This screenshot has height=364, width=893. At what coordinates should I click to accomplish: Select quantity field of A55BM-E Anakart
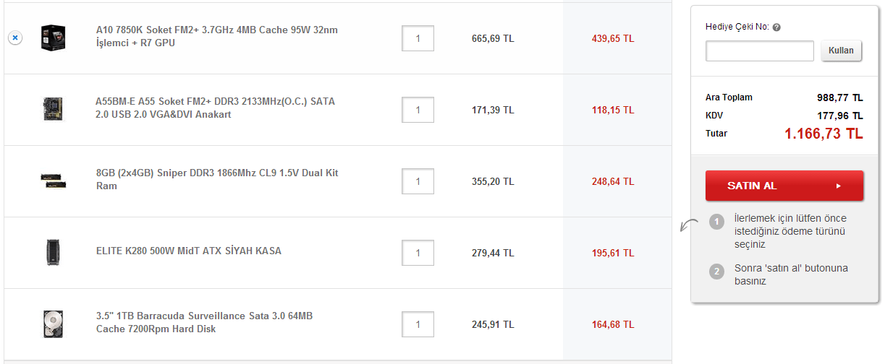click(x=418, y=110)
